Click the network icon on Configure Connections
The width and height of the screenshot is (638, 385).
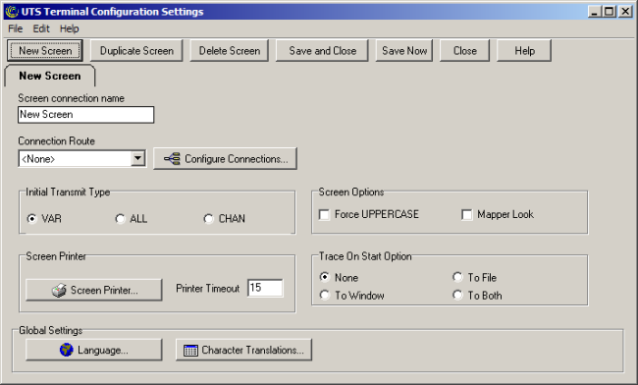172,159
